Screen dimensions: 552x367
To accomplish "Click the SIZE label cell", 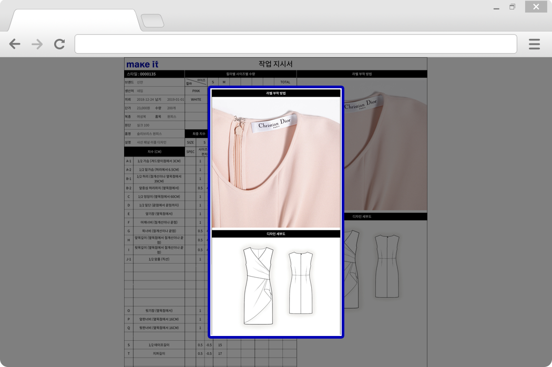I will [190, 142].
